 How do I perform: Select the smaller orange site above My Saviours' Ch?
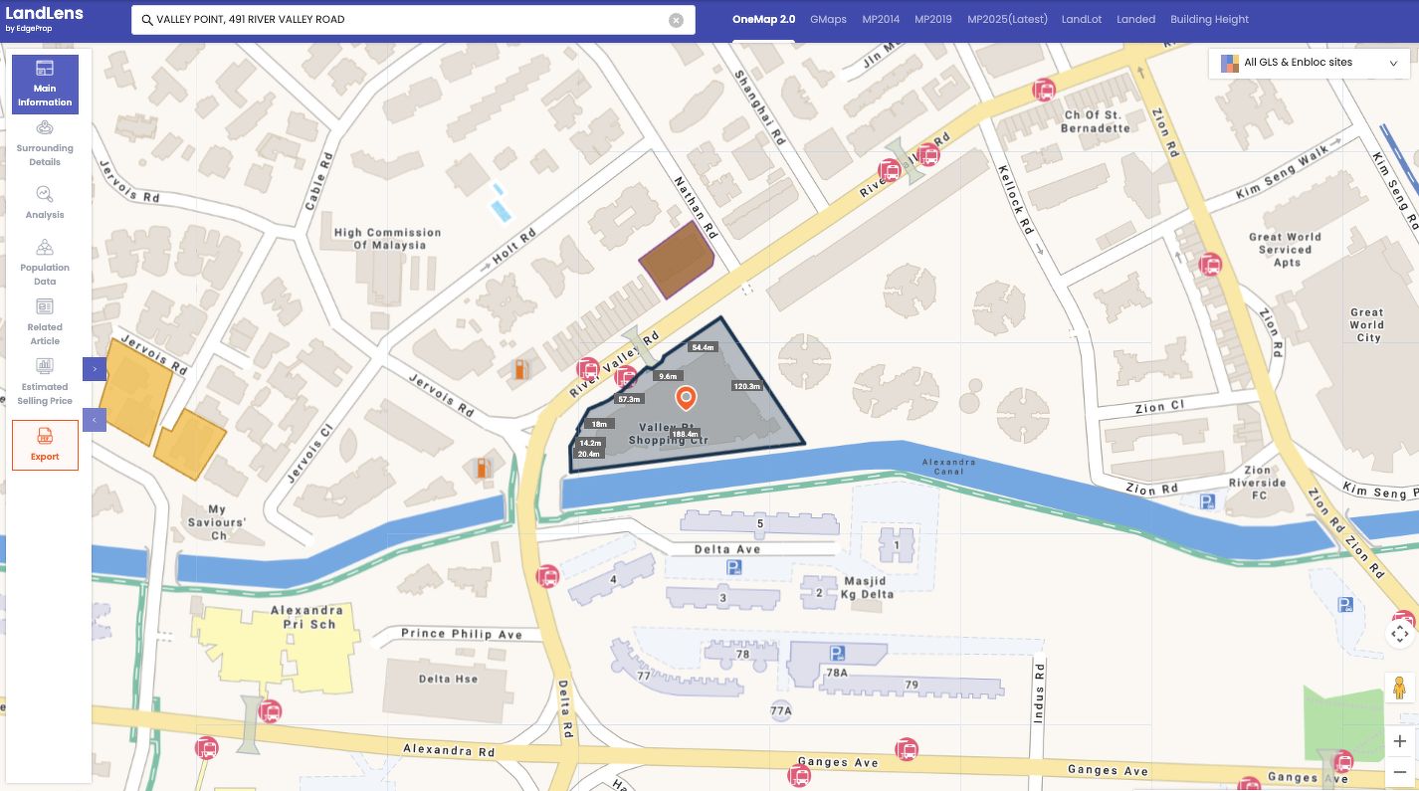(190, 444)
